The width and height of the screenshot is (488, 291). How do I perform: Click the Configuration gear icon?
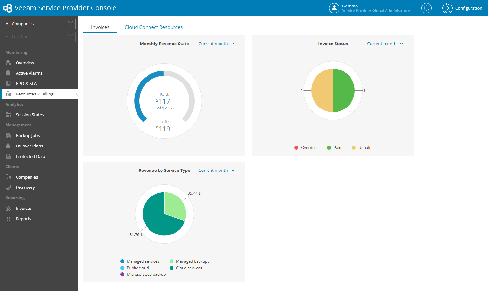(447, 8)
